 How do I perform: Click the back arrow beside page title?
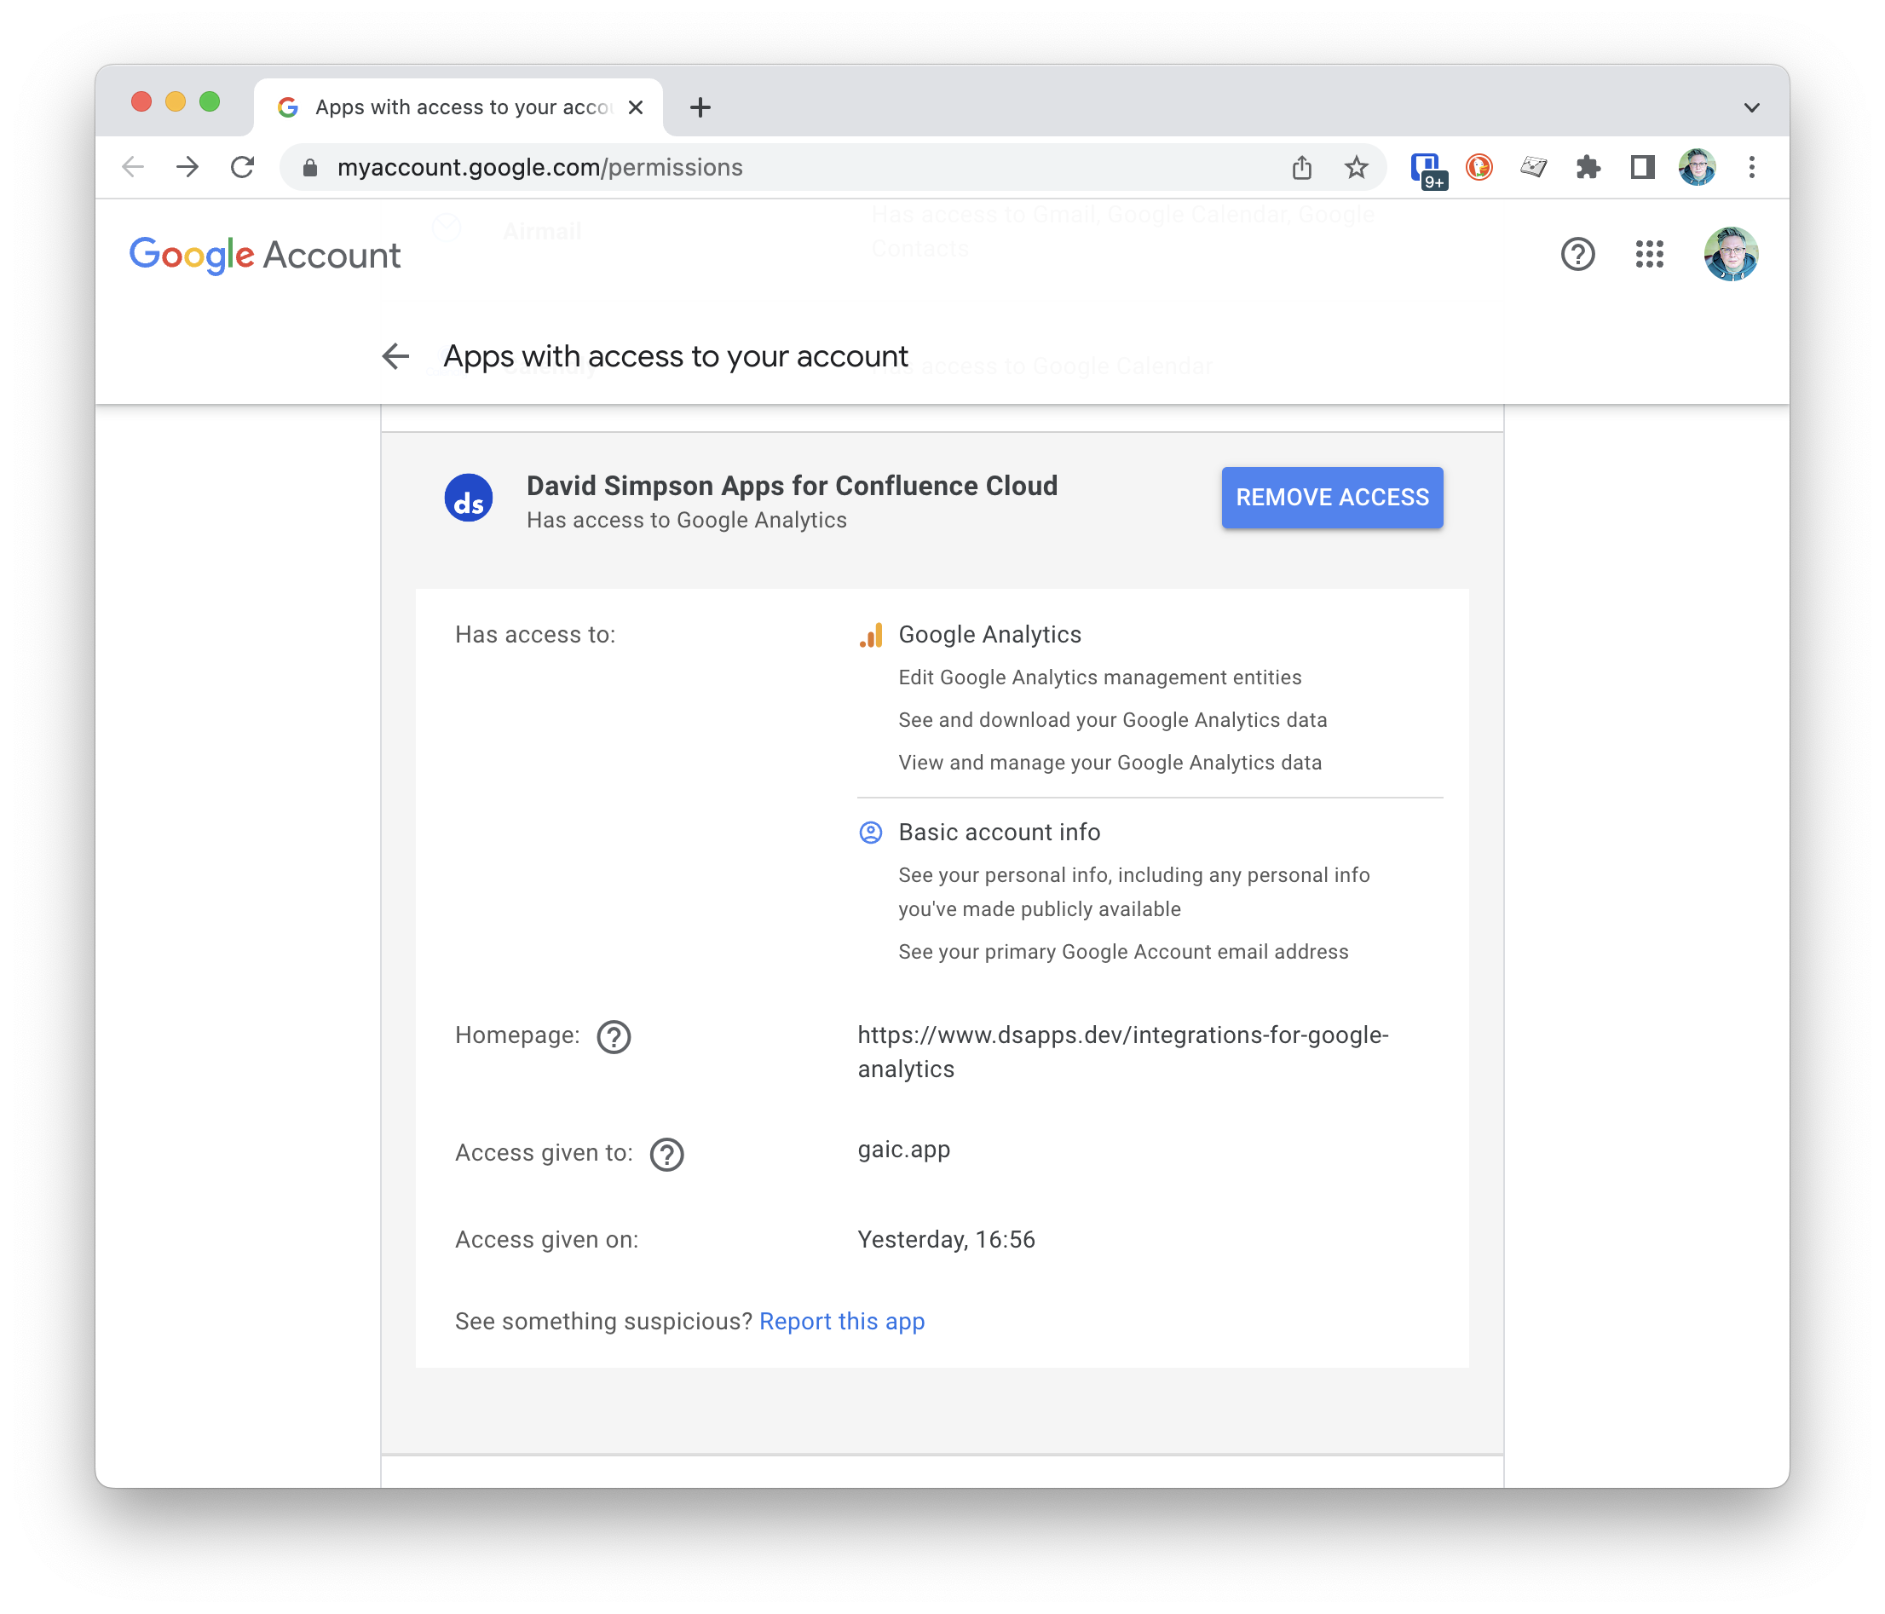pos(395,355)
